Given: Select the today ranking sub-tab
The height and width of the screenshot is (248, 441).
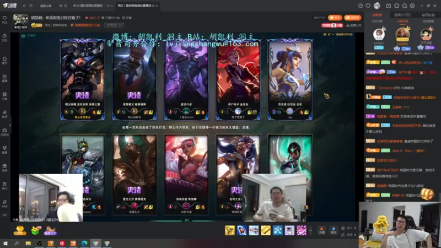Looking at the screenshot, I should [377, 21].
